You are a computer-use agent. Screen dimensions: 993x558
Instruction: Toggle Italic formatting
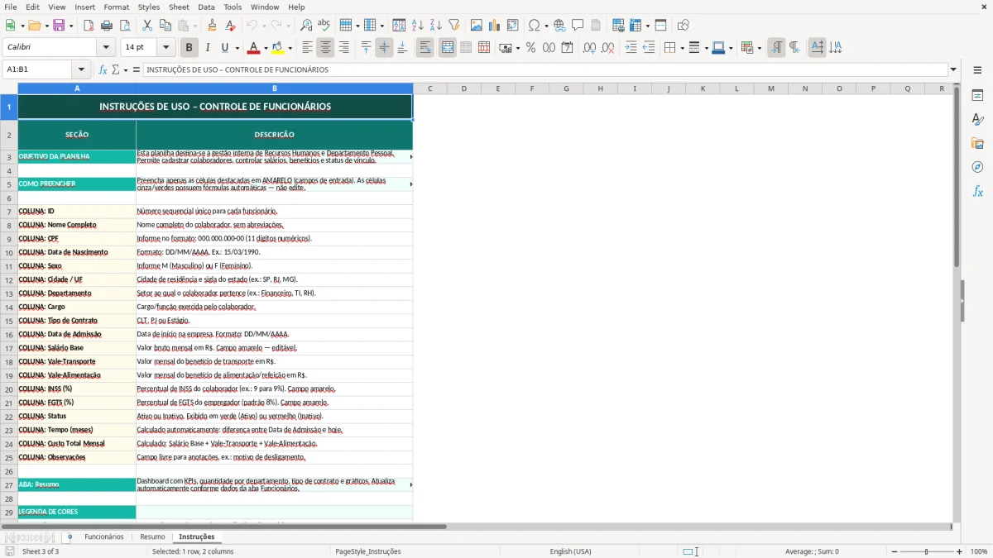(207, 48)
